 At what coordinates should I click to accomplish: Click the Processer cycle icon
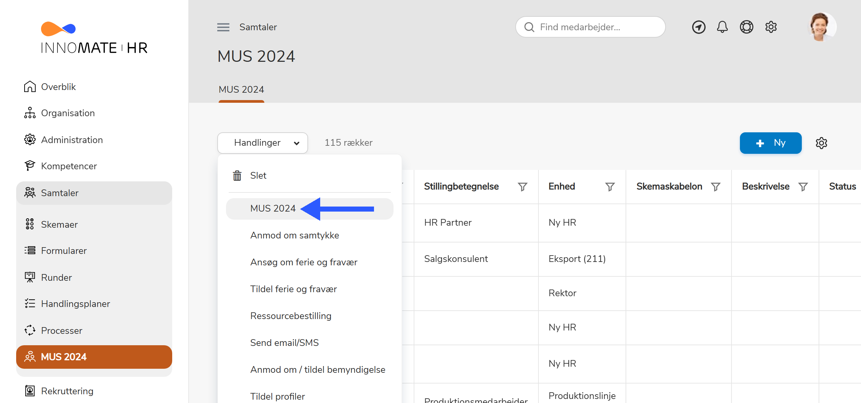[30, 330]
